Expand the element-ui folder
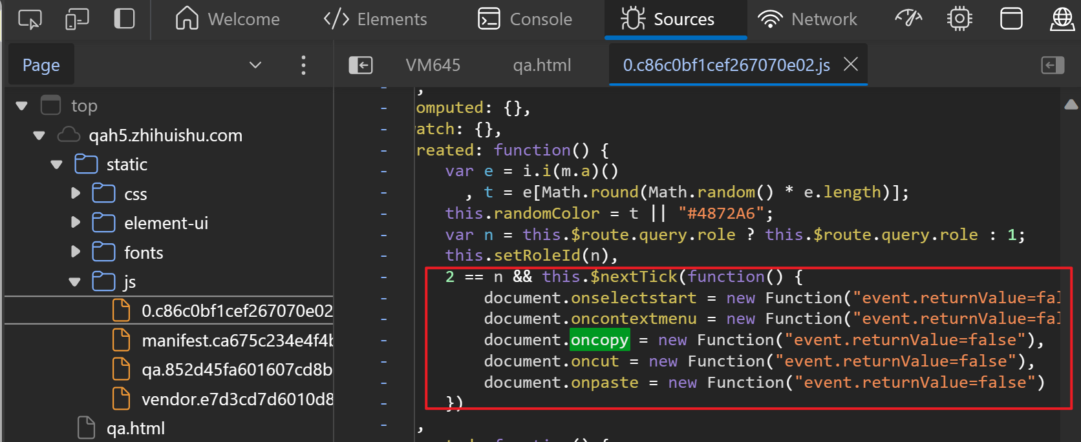1081x442 pixels. coord(75,223)
